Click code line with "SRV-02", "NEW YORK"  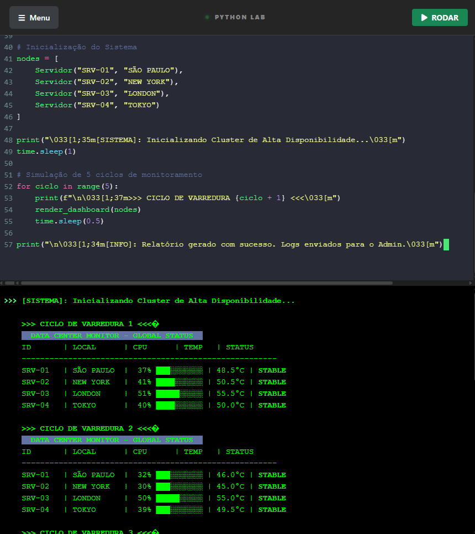click(107, 82)
